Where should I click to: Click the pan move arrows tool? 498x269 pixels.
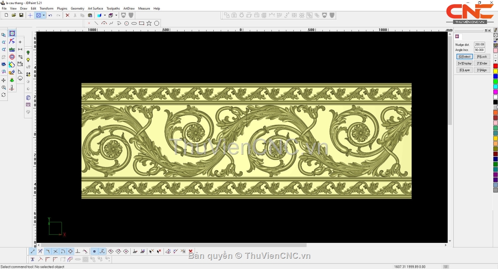(4, 80)
